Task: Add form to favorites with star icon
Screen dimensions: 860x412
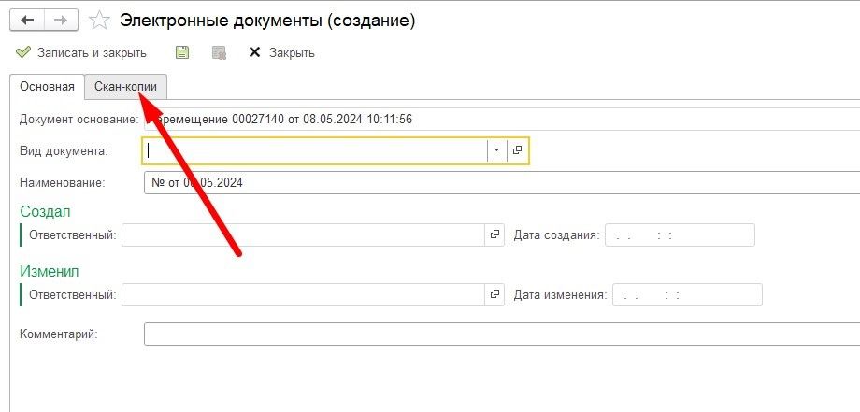Action: [98, 20]
